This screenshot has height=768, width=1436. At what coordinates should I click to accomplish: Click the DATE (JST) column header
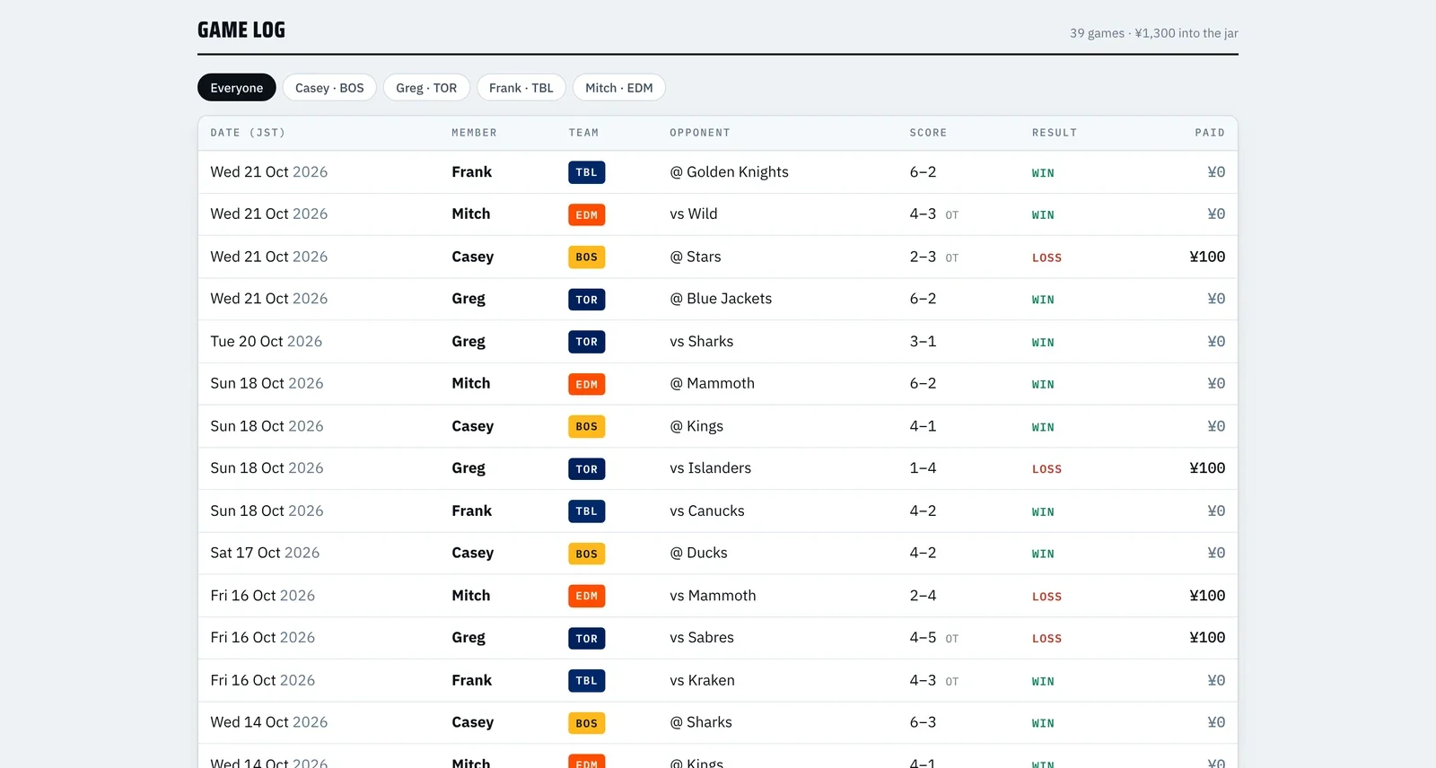point(248,133)
